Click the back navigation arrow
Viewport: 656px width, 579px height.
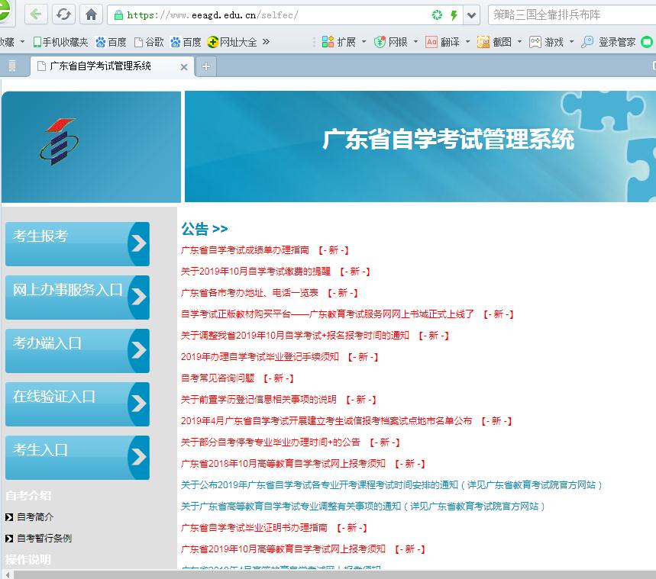[35, 13]
